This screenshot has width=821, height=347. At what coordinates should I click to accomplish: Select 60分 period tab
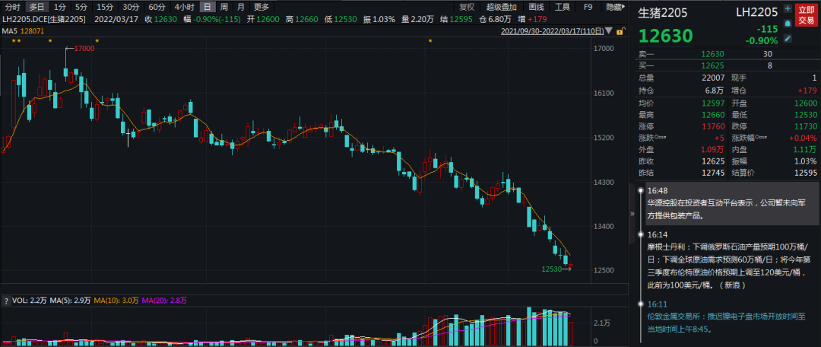click(156, 8)
